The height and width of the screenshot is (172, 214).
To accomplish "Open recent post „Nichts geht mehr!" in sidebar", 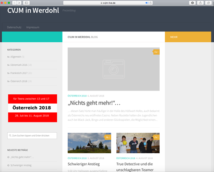I will point(22,157).
